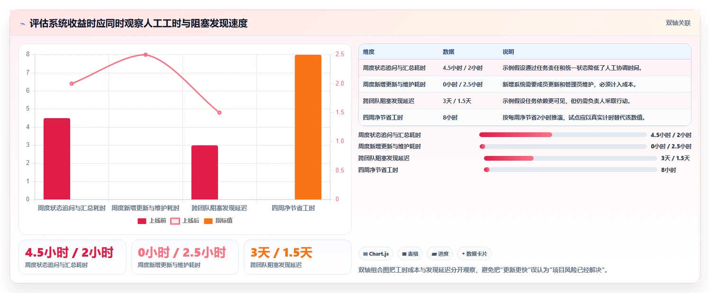
Task: Click table cell 四周净节省工时
Action: [x=383, y=118]
